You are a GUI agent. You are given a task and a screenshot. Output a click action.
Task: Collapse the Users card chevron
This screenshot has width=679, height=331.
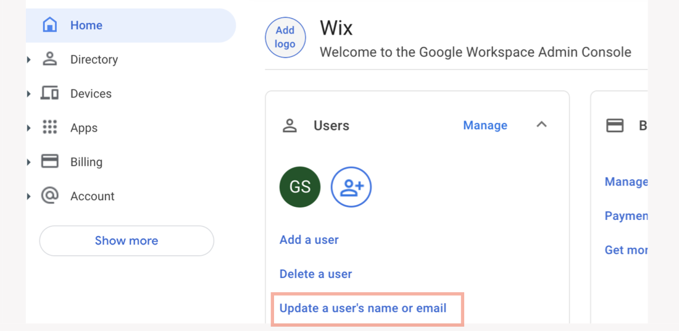click(x=542, y=125)
